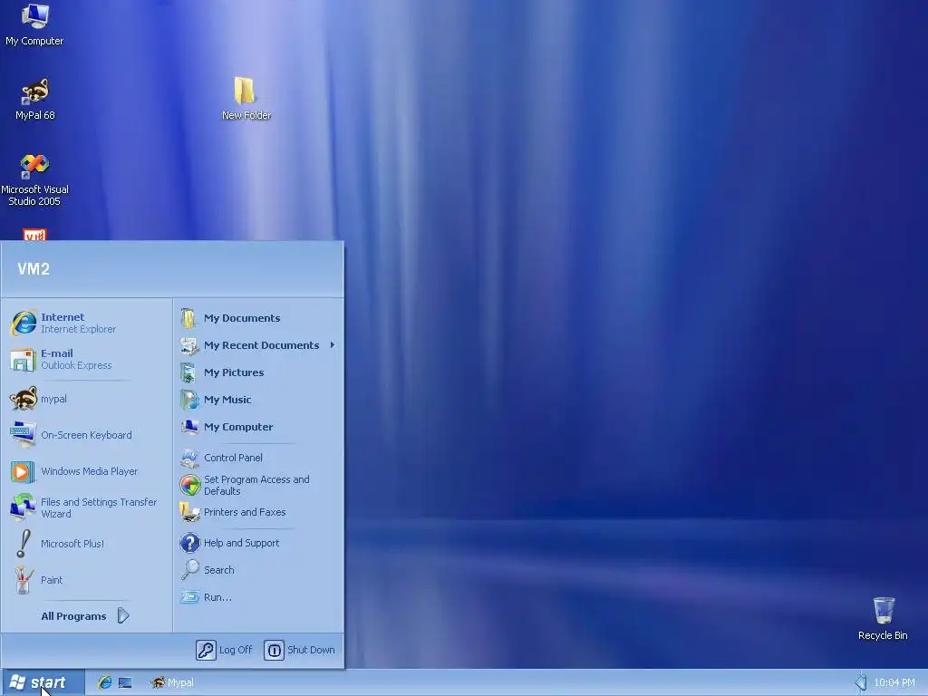The height and width of the screenshot is (696, 928).
Task: Launch Microsoft Plus! entry
Action: pos(87,544)
